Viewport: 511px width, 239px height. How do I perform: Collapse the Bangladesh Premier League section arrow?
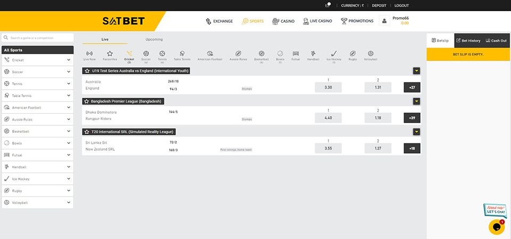pos(416,101)
